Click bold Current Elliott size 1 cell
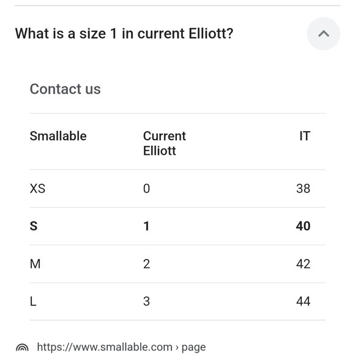The width and height of the screenshot is (355, 355). (x=146, y=226)
